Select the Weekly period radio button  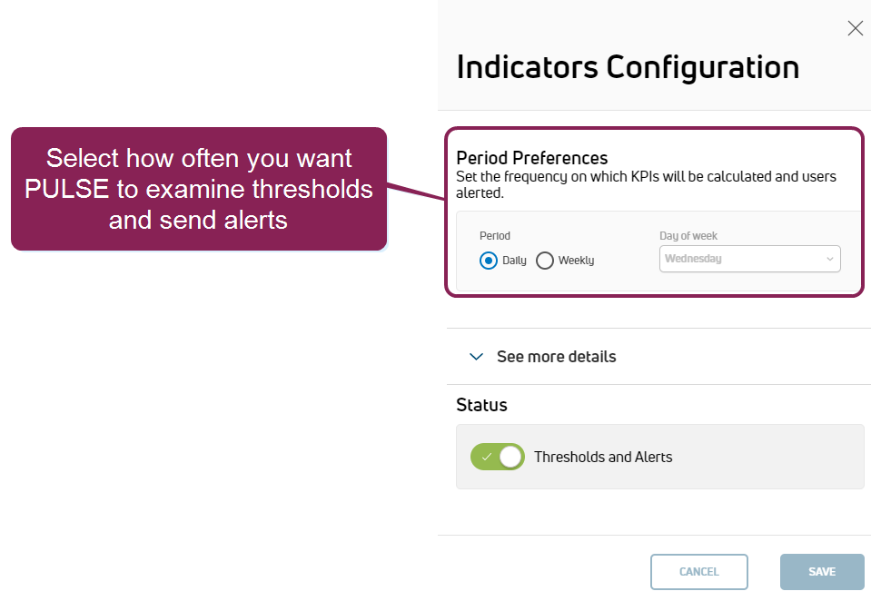click(545, 261)
